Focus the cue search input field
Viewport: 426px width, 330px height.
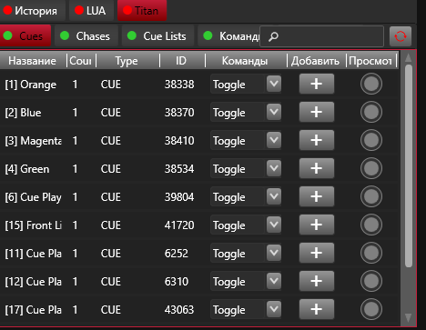click(x=322, y=36)
